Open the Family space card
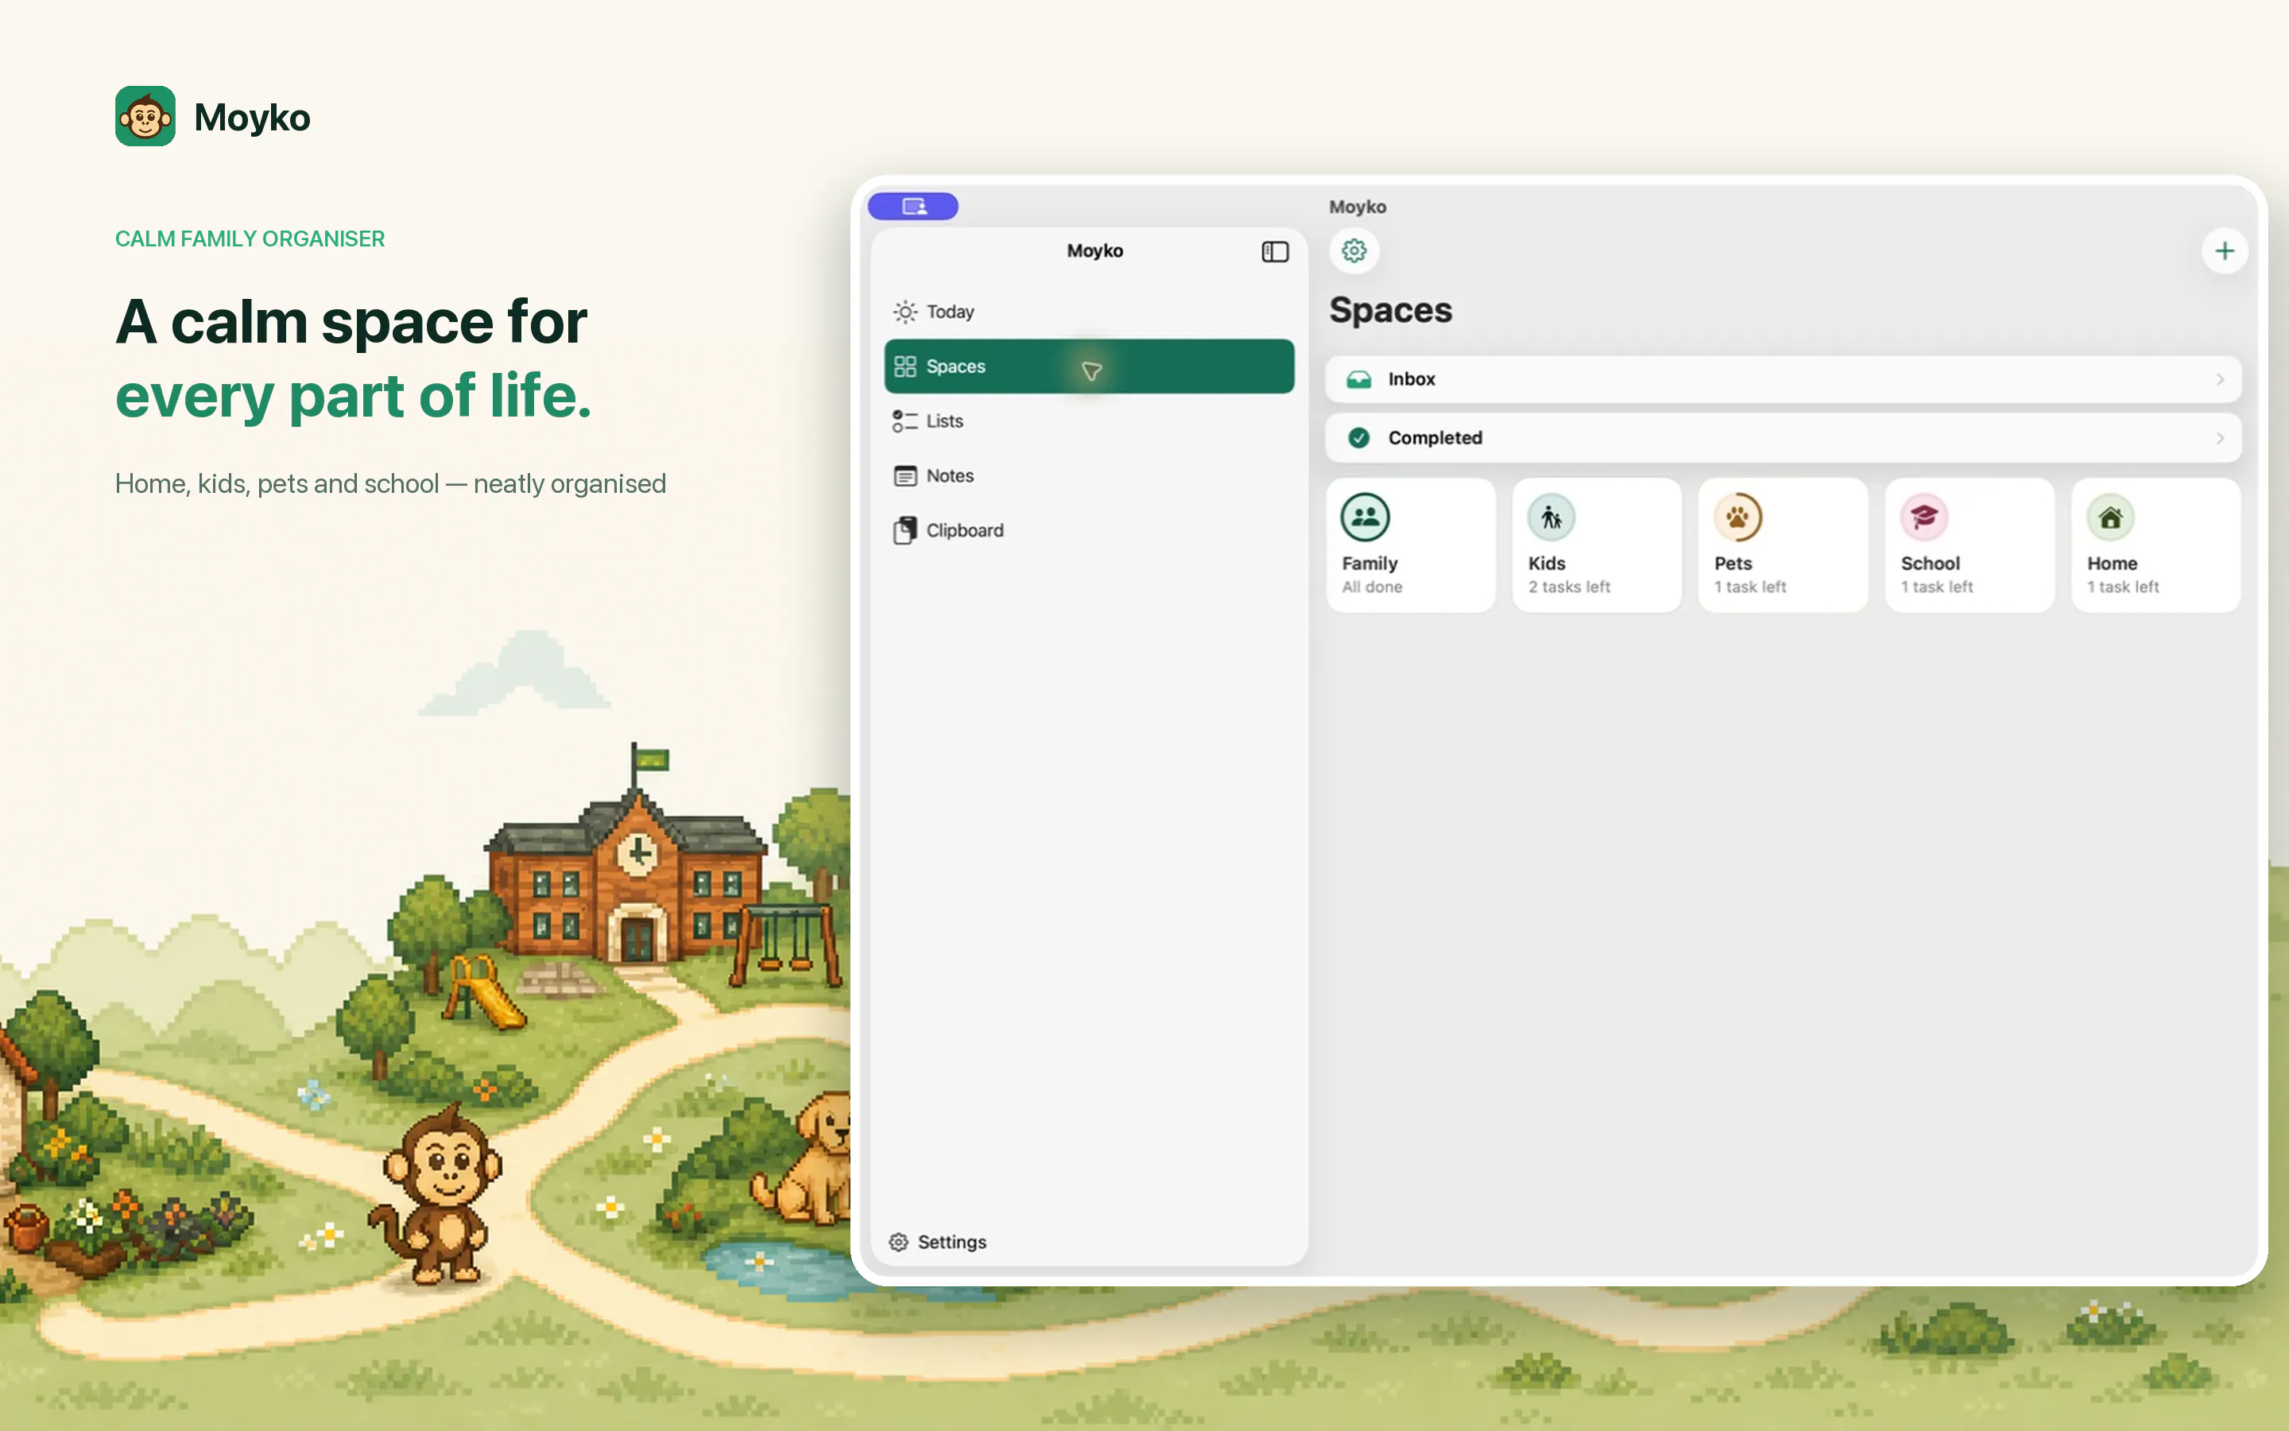 [1410, 545]
